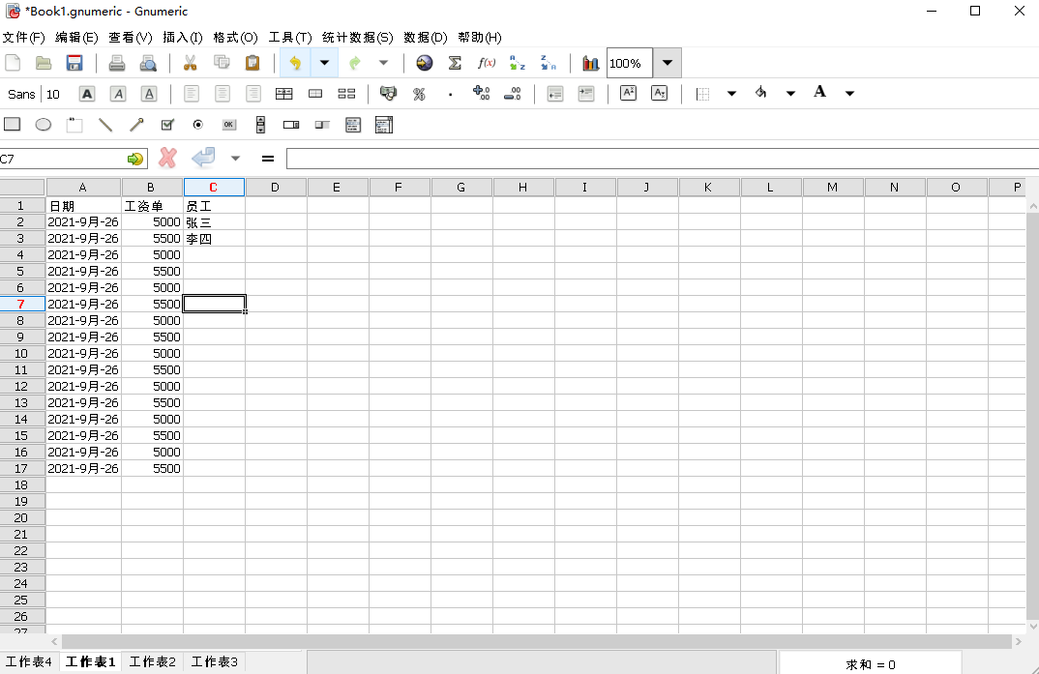Image resolution: width=1039 pixels, height=674 pixels.
Task: Toggle bold formatting
Action: click(x=87, y=94)
